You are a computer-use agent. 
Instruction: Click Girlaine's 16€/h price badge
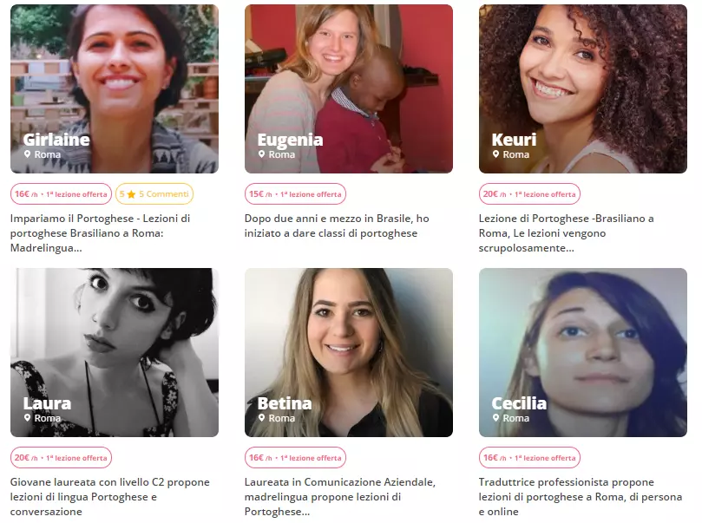tap(61, 194)
